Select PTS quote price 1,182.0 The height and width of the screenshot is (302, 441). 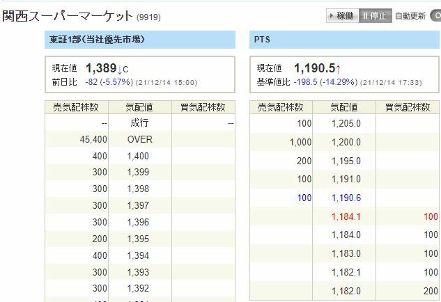(x=346, y=291)
